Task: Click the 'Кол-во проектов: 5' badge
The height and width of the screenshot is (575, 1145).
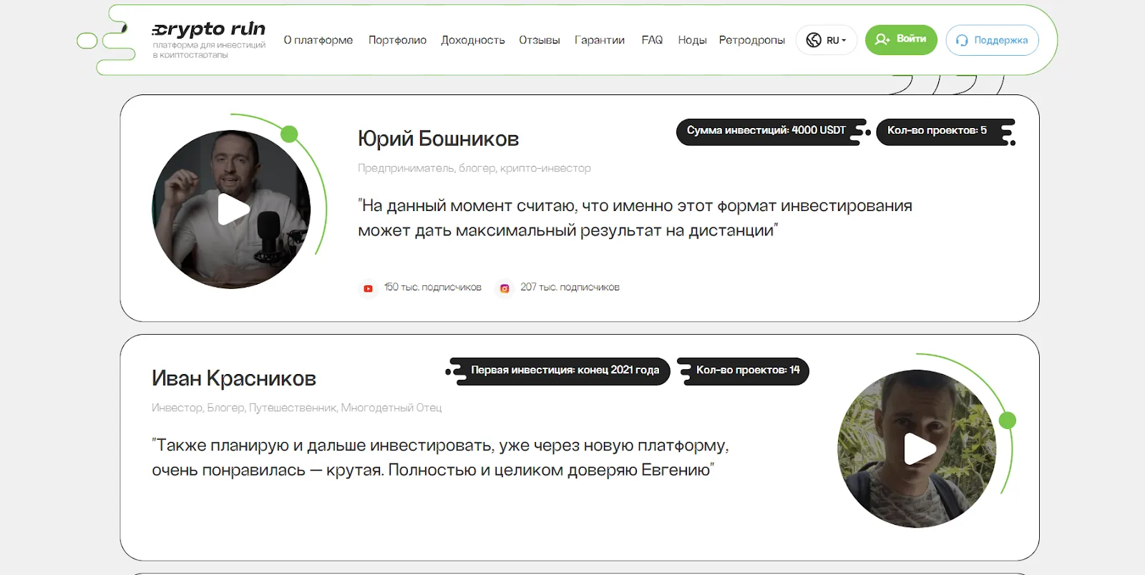Action: [x=945, y=132]
